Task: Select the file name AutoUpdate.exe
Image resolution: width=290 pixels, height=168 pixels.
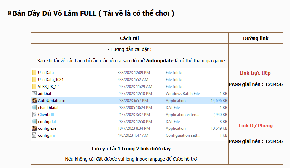Action: click(x=52, y=101)
